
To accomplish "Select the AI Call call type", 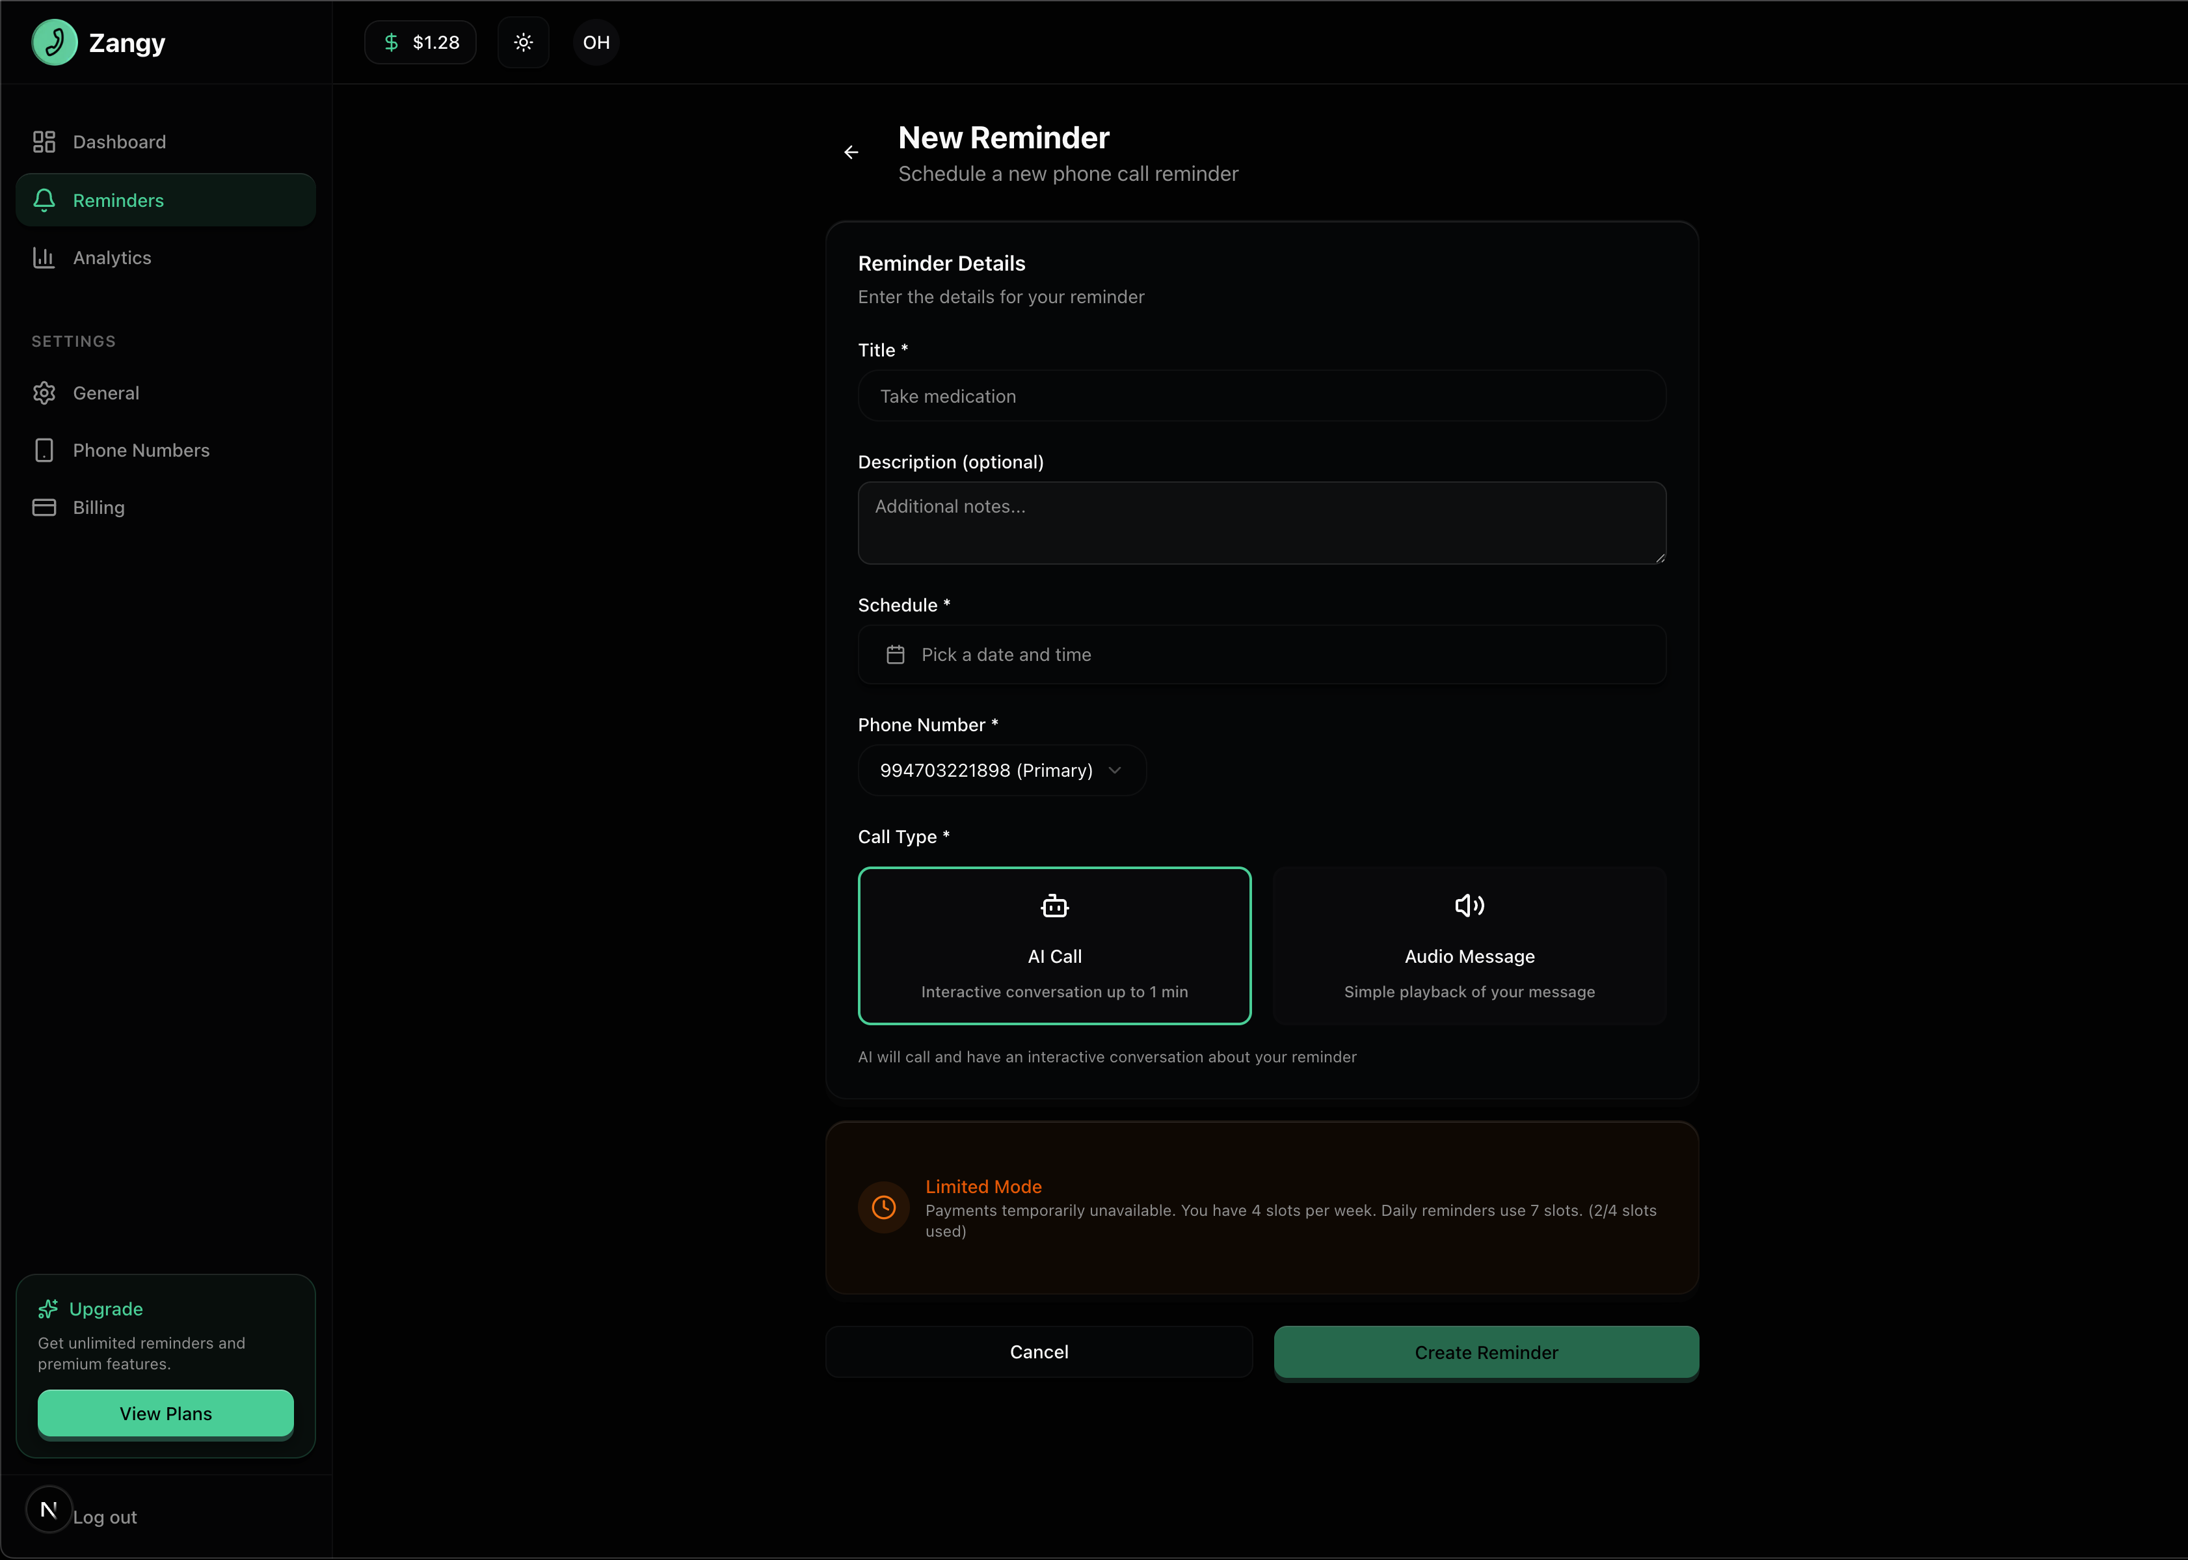I will pos(1054,945).
